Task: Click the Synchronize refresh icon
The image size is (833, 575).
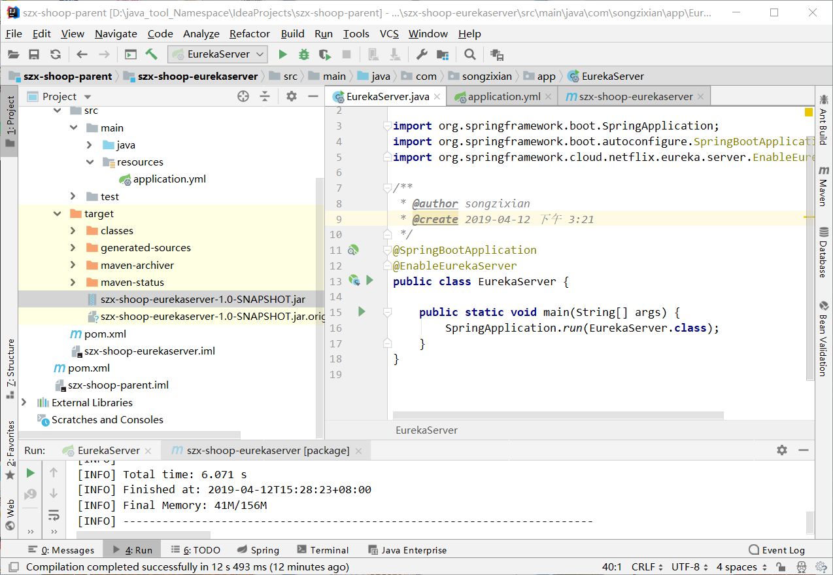Action: [56, 54]
